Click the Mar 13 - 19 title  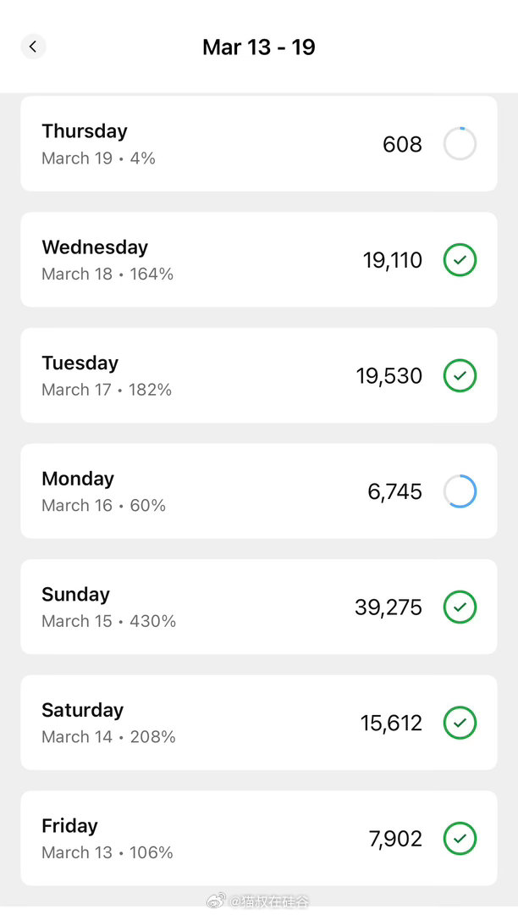click(x=259, y=47)
